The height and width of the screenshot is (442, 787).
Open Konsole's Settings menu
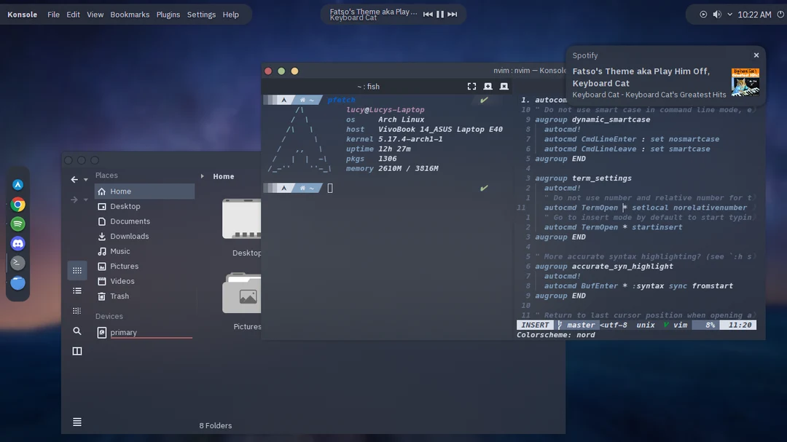point(201,14)
